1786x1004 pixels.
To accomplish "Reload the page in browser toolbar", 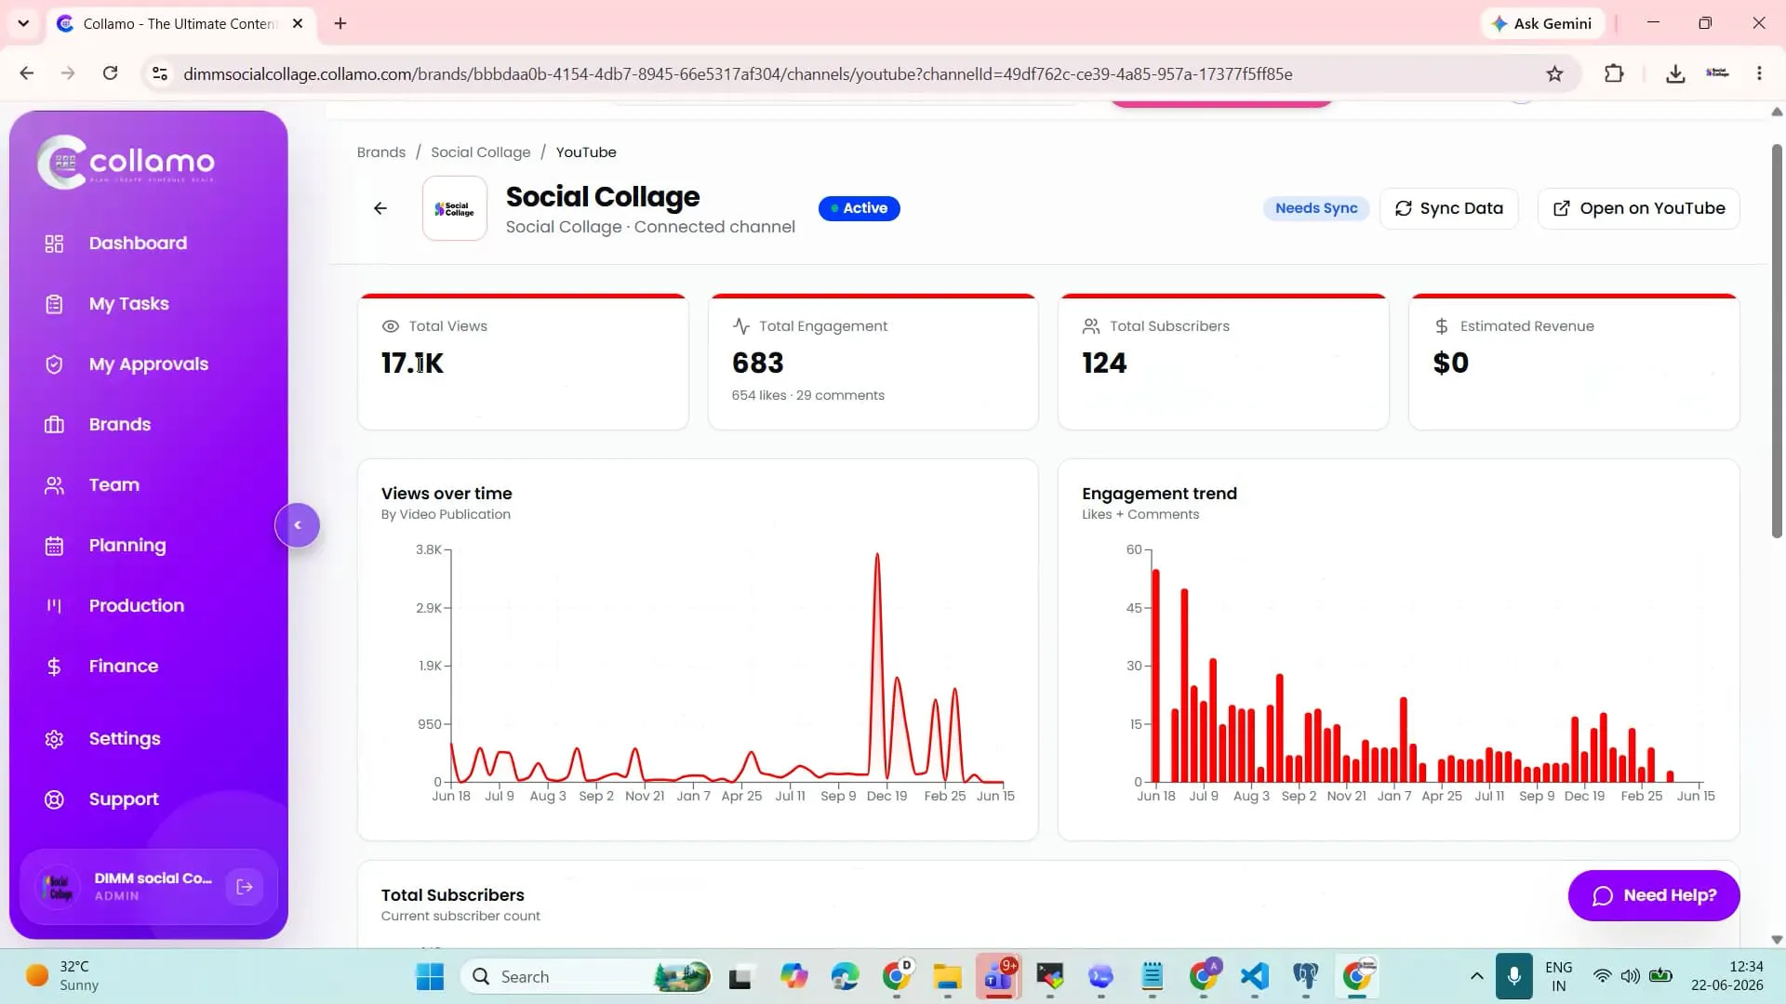I will coord(110,73).
